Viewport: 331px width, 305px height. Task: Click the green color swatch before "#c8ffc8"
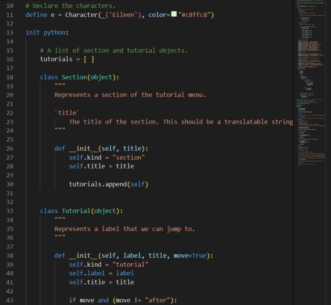[174, 15]
